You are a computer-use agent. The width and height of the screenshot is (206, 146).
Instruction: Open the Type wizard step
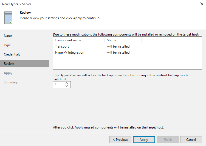click(7, 45)
